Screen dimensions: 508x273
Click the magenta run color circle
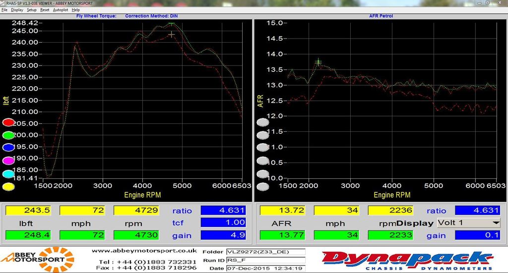tap(8, 161)
